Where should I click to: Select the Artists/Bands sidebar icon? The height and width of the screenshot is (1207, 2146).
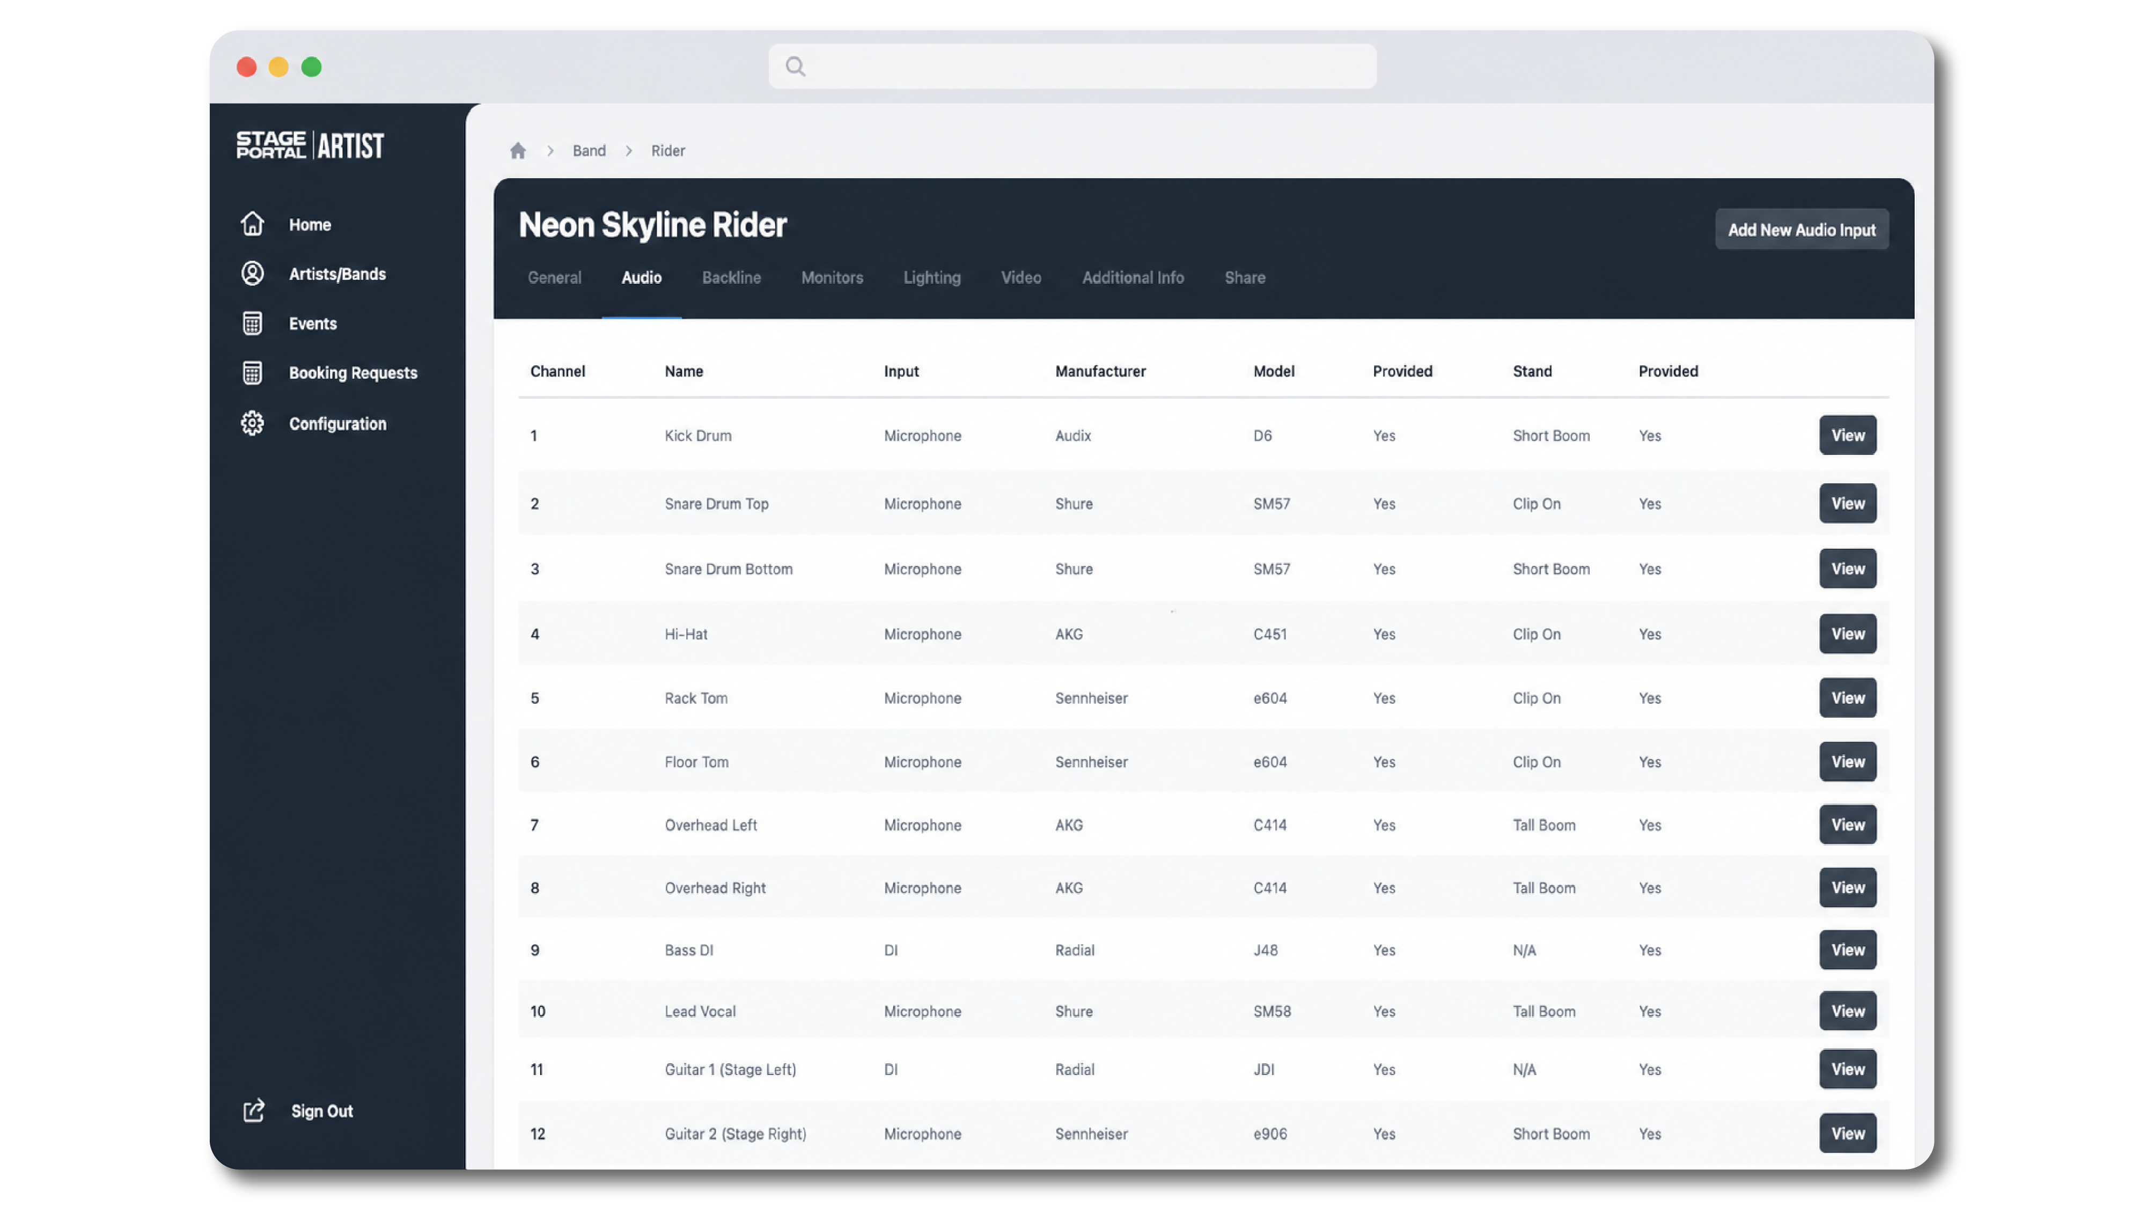[x=252, y=273]
